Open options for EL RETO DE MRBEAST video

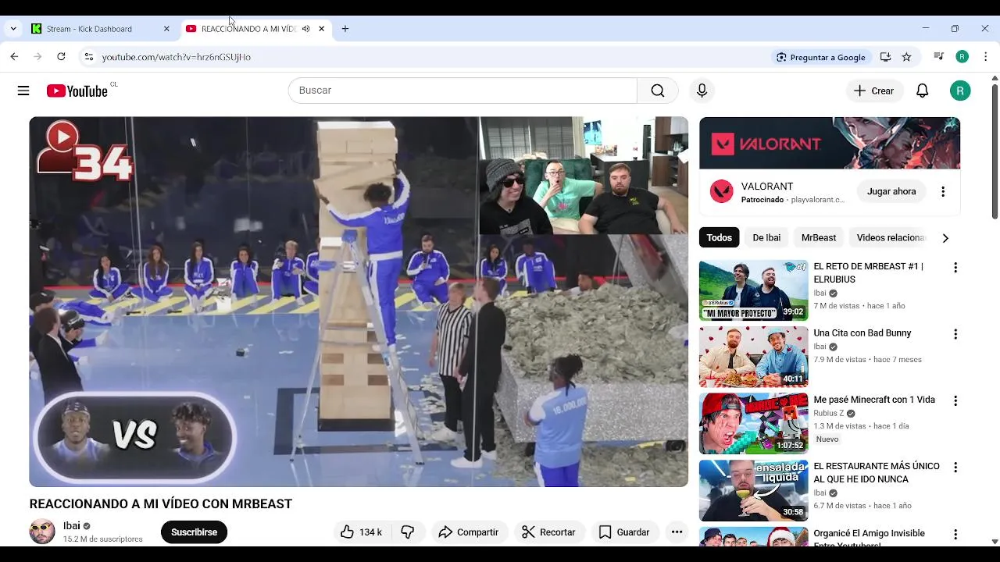pyautogui.click(x=955, y=268)
